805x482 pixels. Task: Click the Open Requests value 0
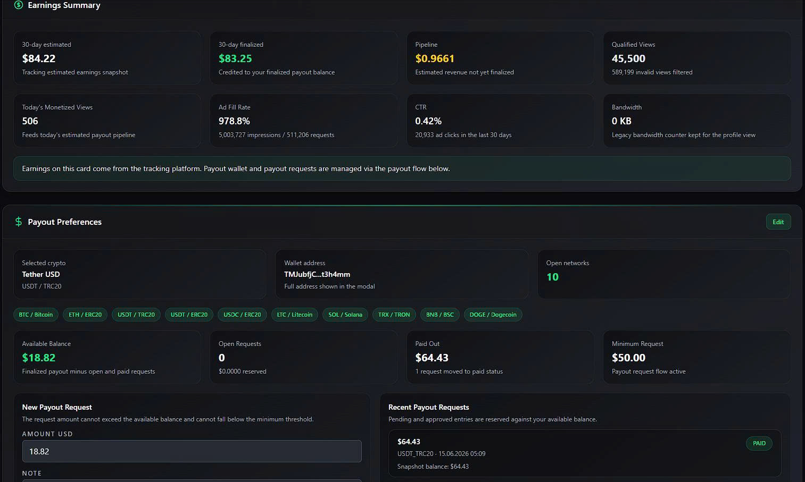tap(222, 358)
